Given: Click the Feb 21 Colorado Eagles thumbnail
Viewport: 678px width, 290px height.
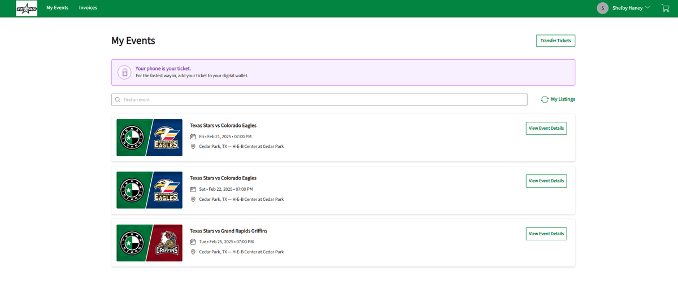Looking at the screenshot, I should [x=149, y=137].
